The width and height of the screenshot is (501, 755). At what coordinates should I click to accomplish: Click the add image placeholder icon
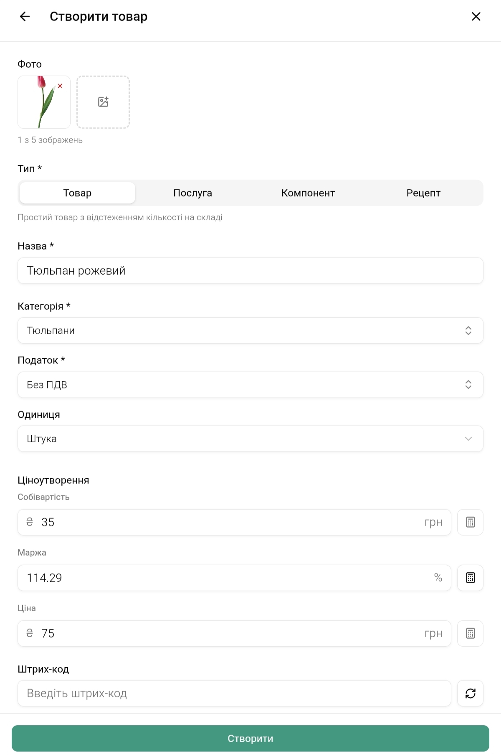[x=103, y=102]
